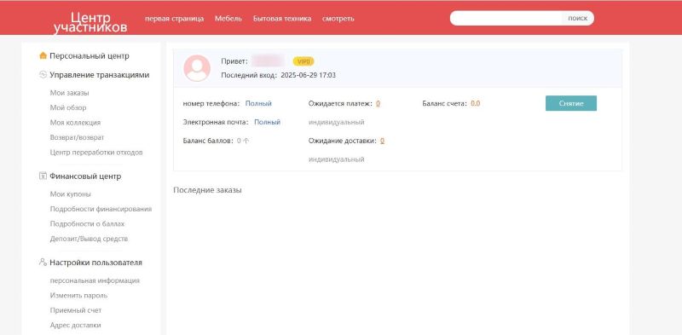
Task: Click the Центр участников logo
Action: pos(90,23)
